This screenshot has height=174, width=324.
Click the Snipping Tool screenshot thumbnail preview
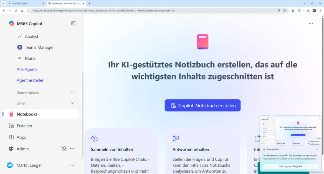290,131
